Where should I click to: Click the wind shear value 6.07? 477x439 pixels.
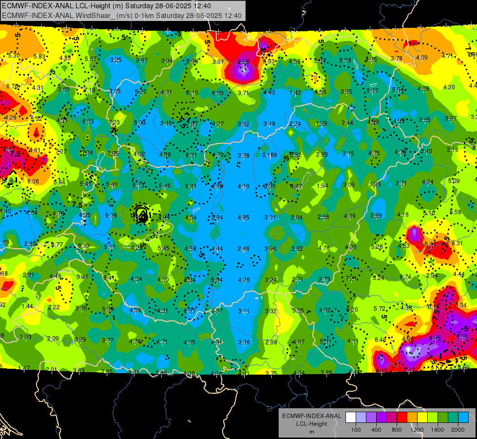372,90
